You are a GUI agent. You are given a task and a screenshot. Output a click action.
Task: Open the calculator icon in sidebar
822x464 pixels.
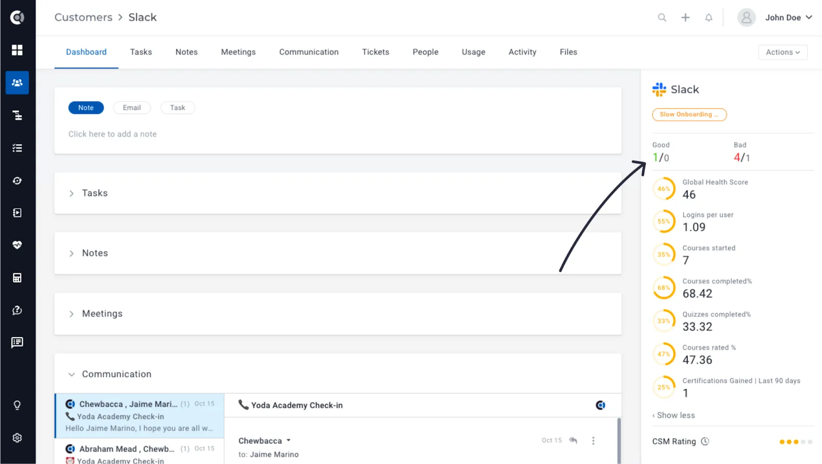17,278
